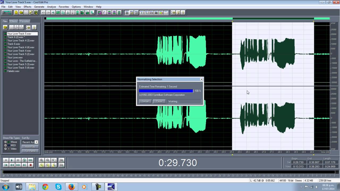Open the Windows Start menu

point(6,187)
